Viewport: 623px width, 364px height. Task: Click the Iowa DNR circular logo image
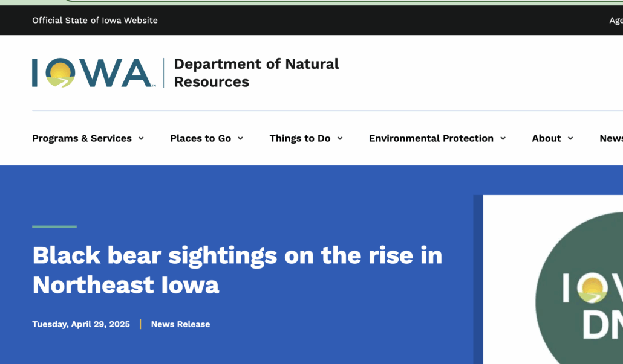tap(579, 288)
